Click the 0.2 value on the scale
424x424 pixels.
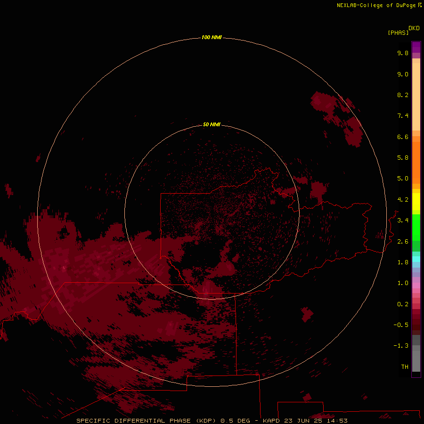(x=403, y=304)
